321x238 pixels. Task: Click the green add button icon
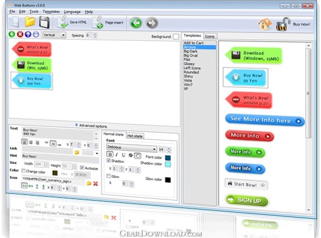tap(12, 34)
